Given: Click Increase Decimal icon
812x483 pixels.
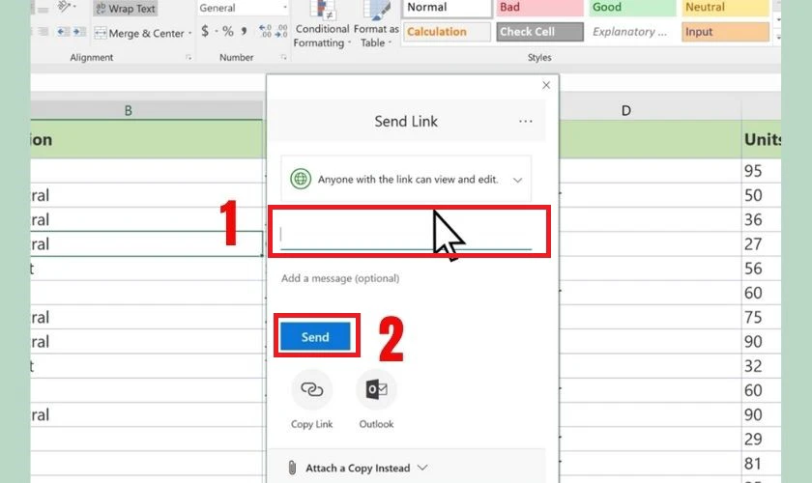Looking at the screenshot, I should (x=265, y=31).
